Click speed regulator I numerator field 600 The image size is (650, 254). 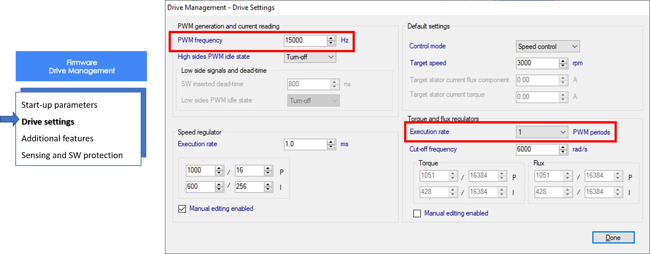click(x=200, y=186)
